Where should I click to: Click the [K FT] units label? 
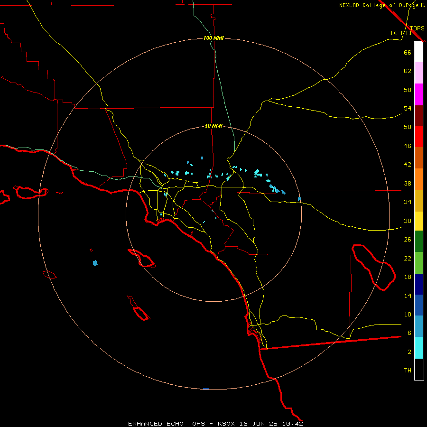tap(401, 33)
